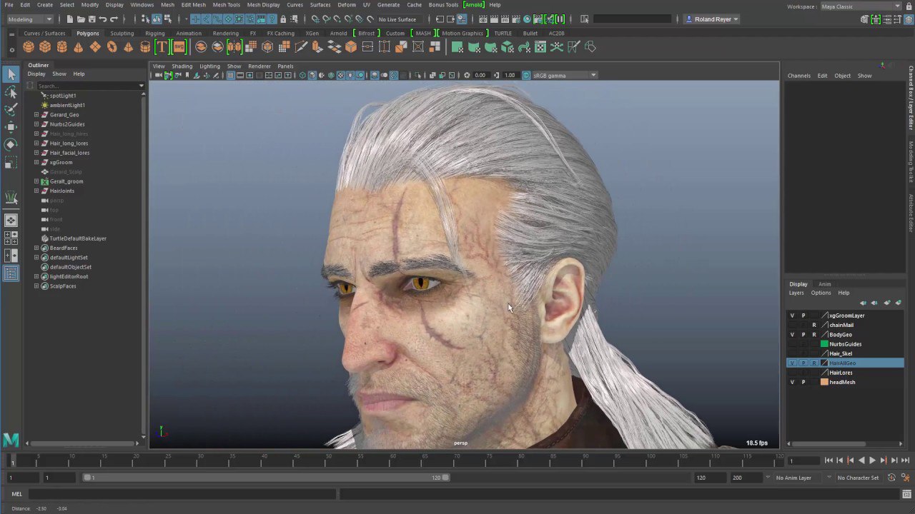The image size is (915, 514).
Task: Select the polygon sphere shelf icon
Action: (x=28, y=47)
